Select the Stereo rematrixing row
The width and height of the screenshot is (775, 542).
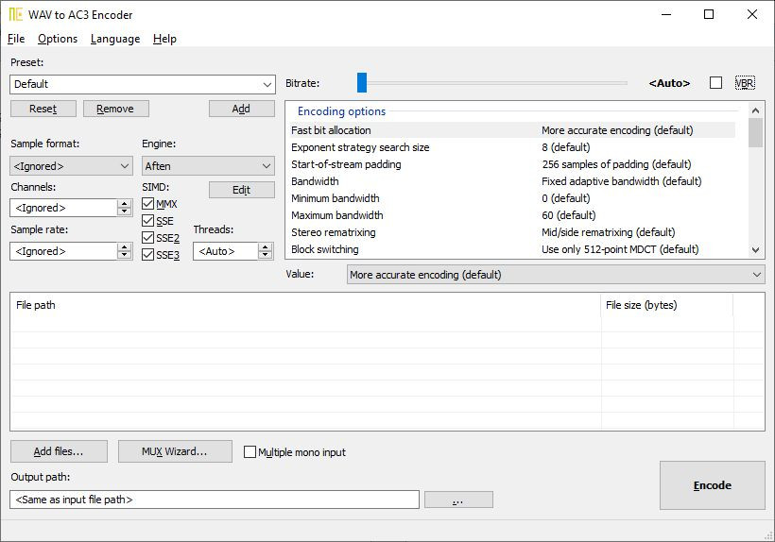(x=512, y=232)
